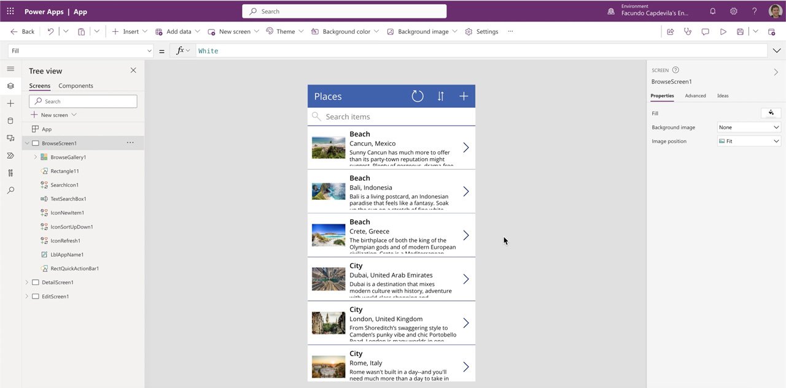Click the sort up-down icon in app header
Screen dimensions: 786x388
tap(440, 96)
